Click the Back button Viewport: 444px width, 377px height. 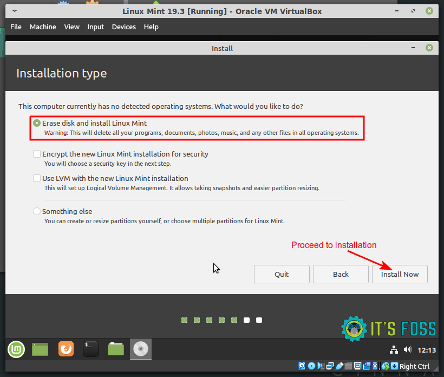click(x=341, y=274)
